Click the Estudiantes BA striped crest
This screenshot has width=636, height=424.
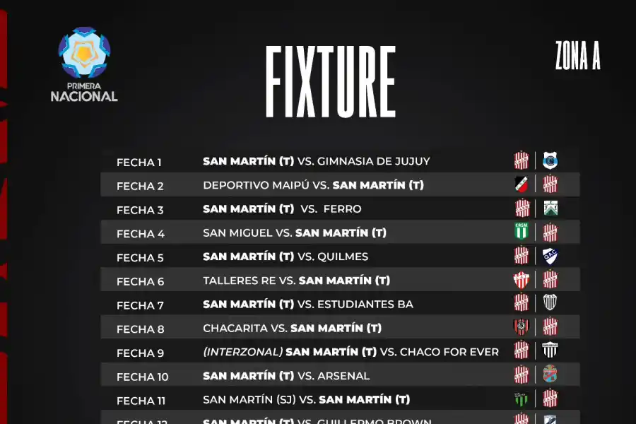[550, 303]
